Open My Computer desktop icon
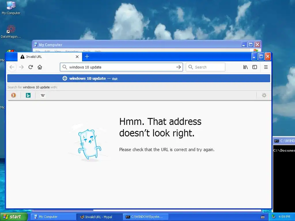Image resolution: width=295 pixels, height=221 pixels. coord(11,8)
